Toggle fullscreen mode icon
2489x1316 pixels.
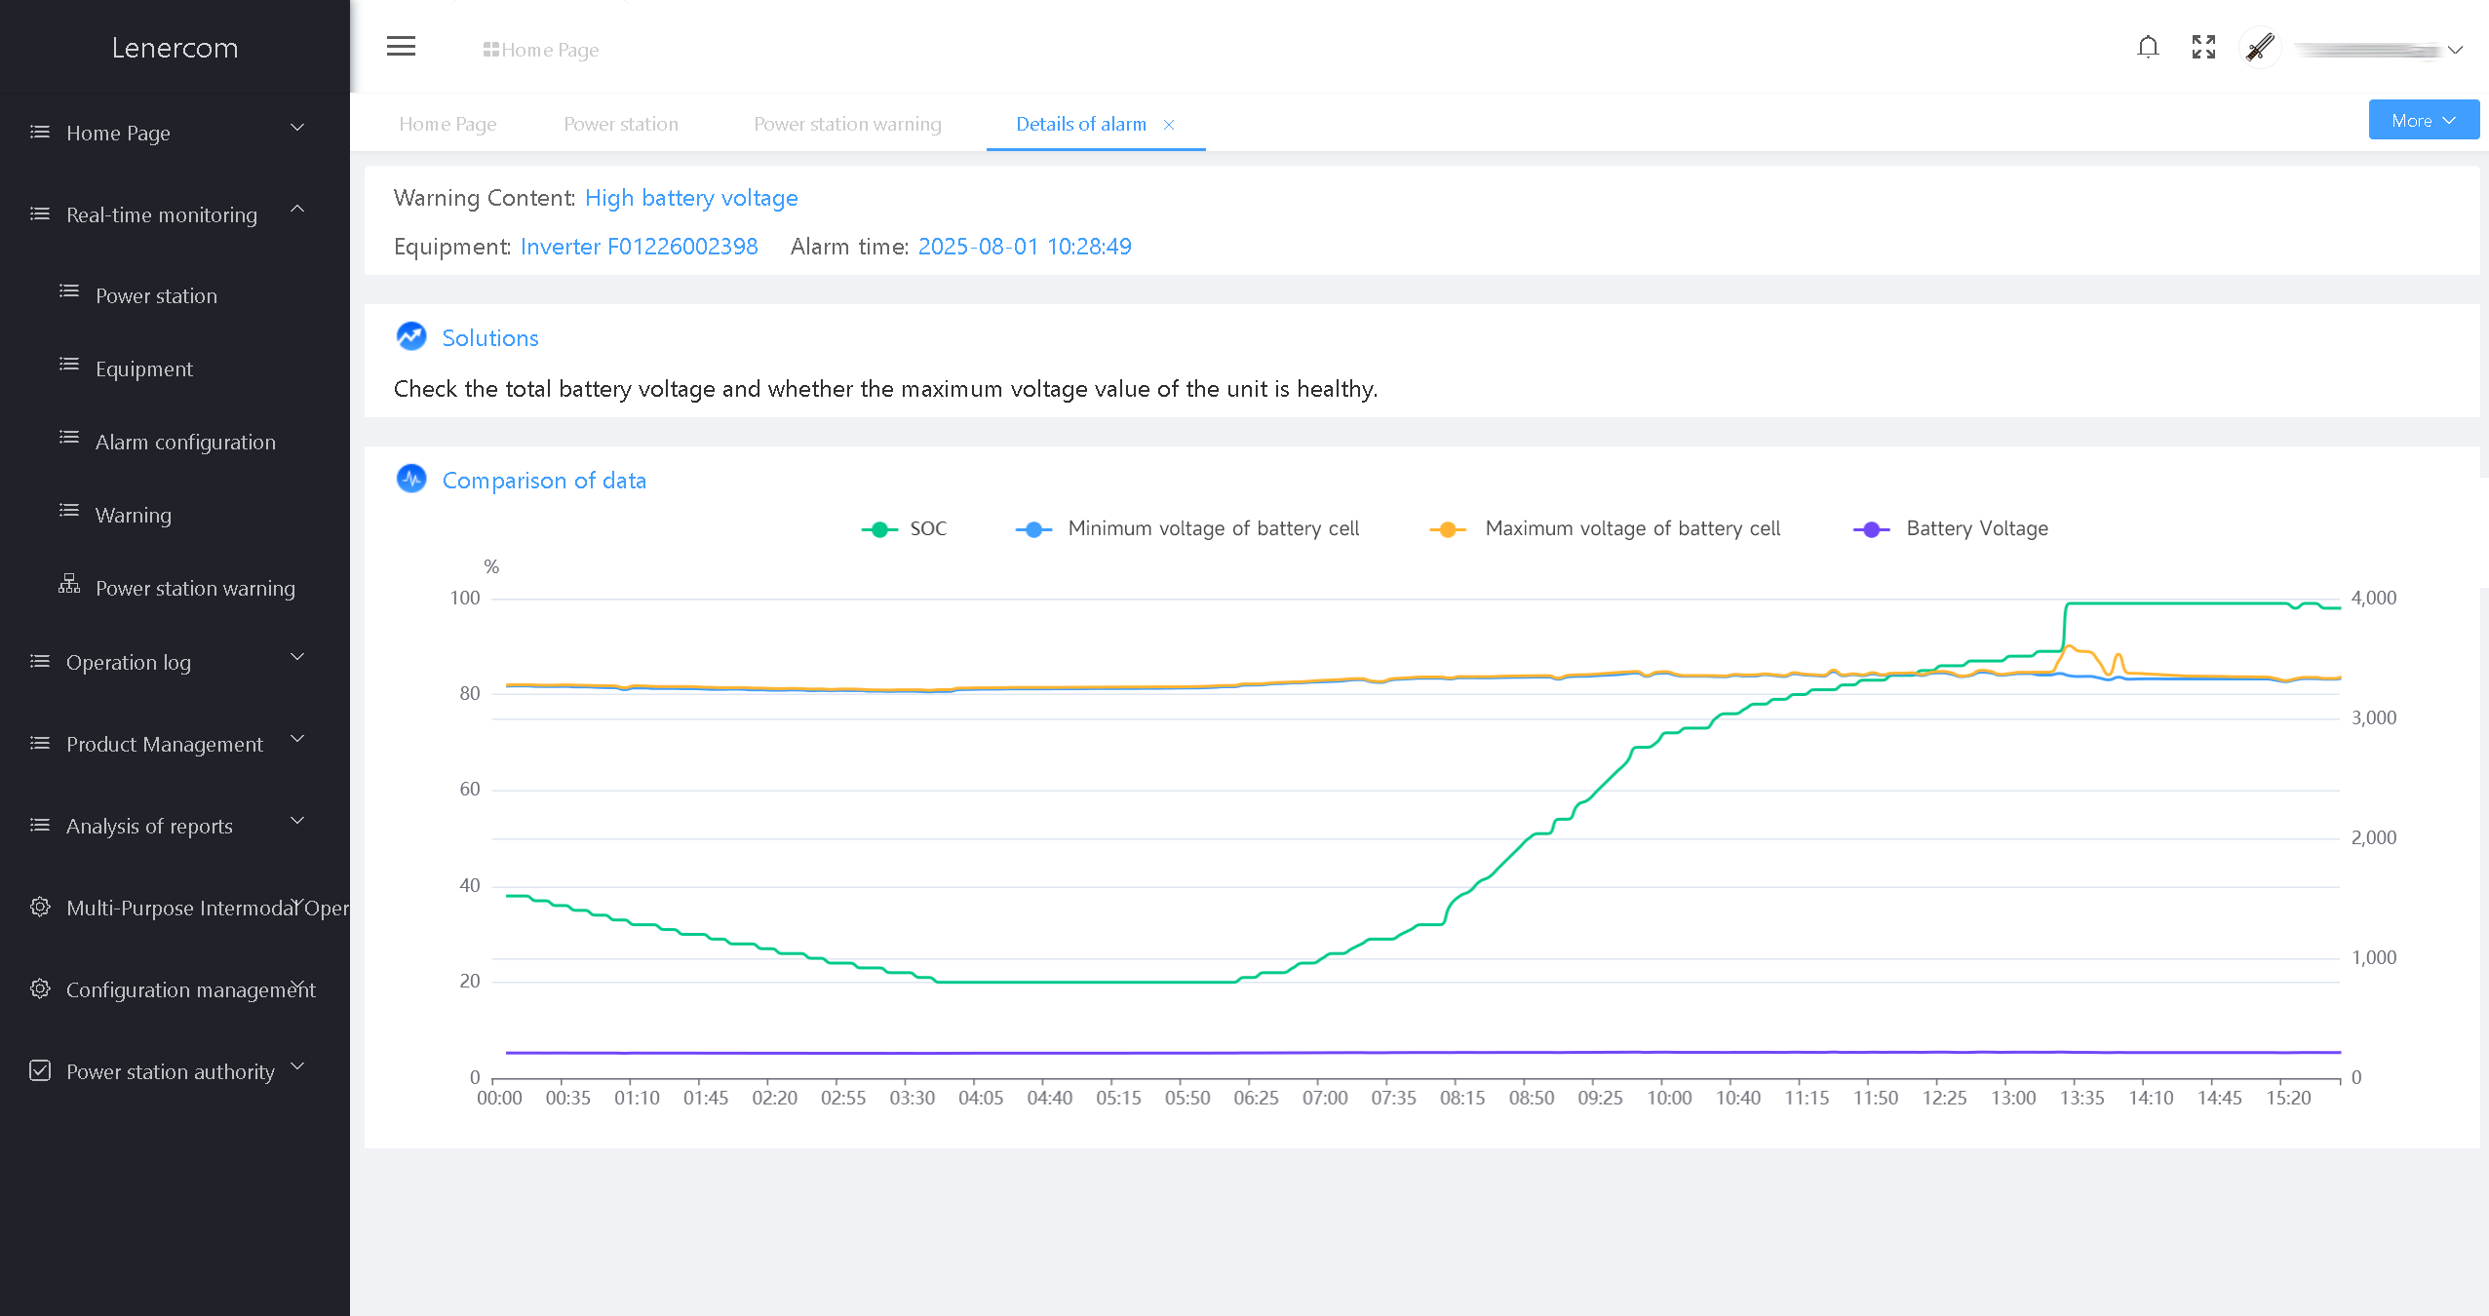tap(2203, 47)
